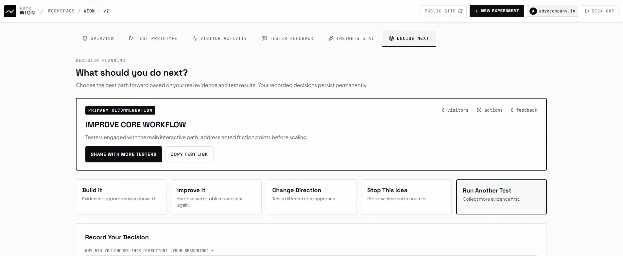
Task: Click Share With More Testers button
Action: pyautogui.click(x=124, y=154)
